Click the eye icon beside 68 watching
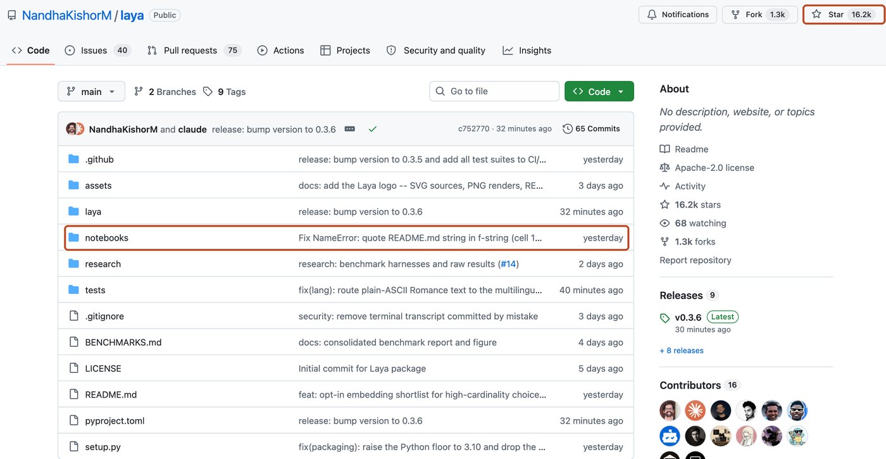 click(x=664, y=223)
